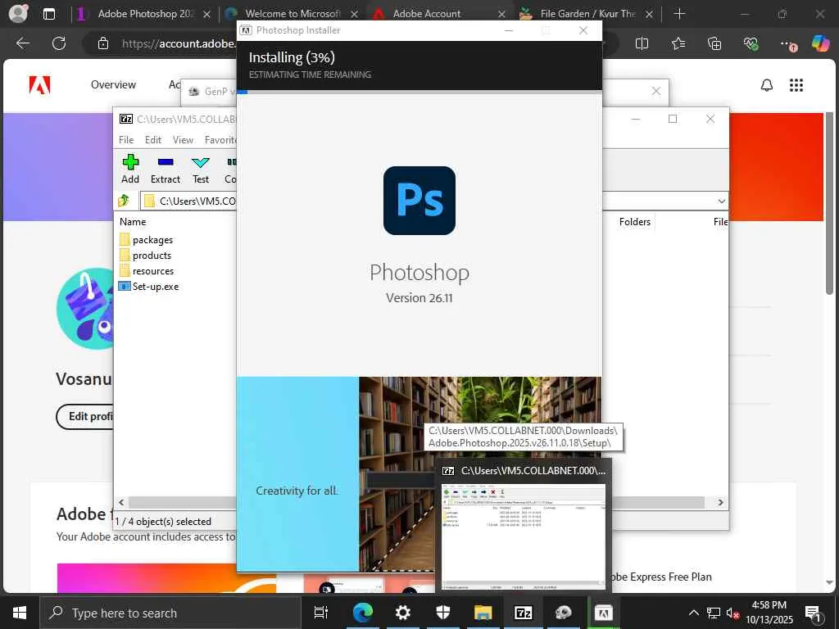The image size is (839, 629).
Task: Click the Photoshop Ps logo in installer
Action: point(419,201)
